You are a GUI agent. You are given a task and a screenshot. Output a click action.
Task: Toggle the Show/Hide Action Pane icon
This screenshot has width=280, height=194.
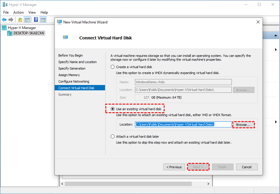43,20
